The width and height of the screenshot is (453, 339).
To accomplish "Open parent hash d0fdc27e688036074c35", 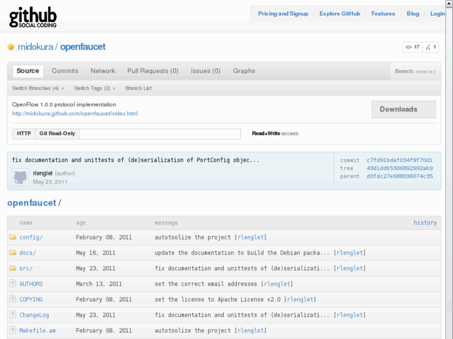I will 399,176.
